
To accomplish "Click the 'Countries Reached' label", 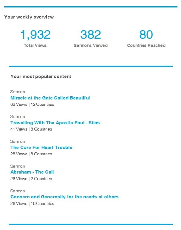I will pos(146,46).
